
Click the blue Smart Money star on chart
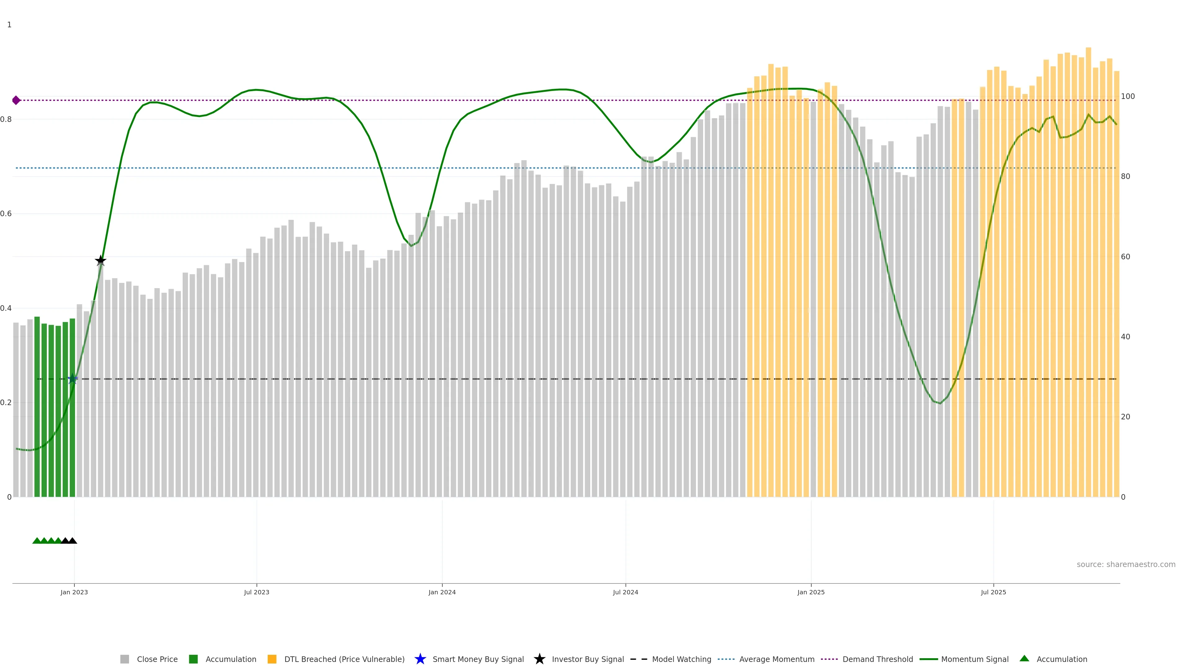pos(73,379)
